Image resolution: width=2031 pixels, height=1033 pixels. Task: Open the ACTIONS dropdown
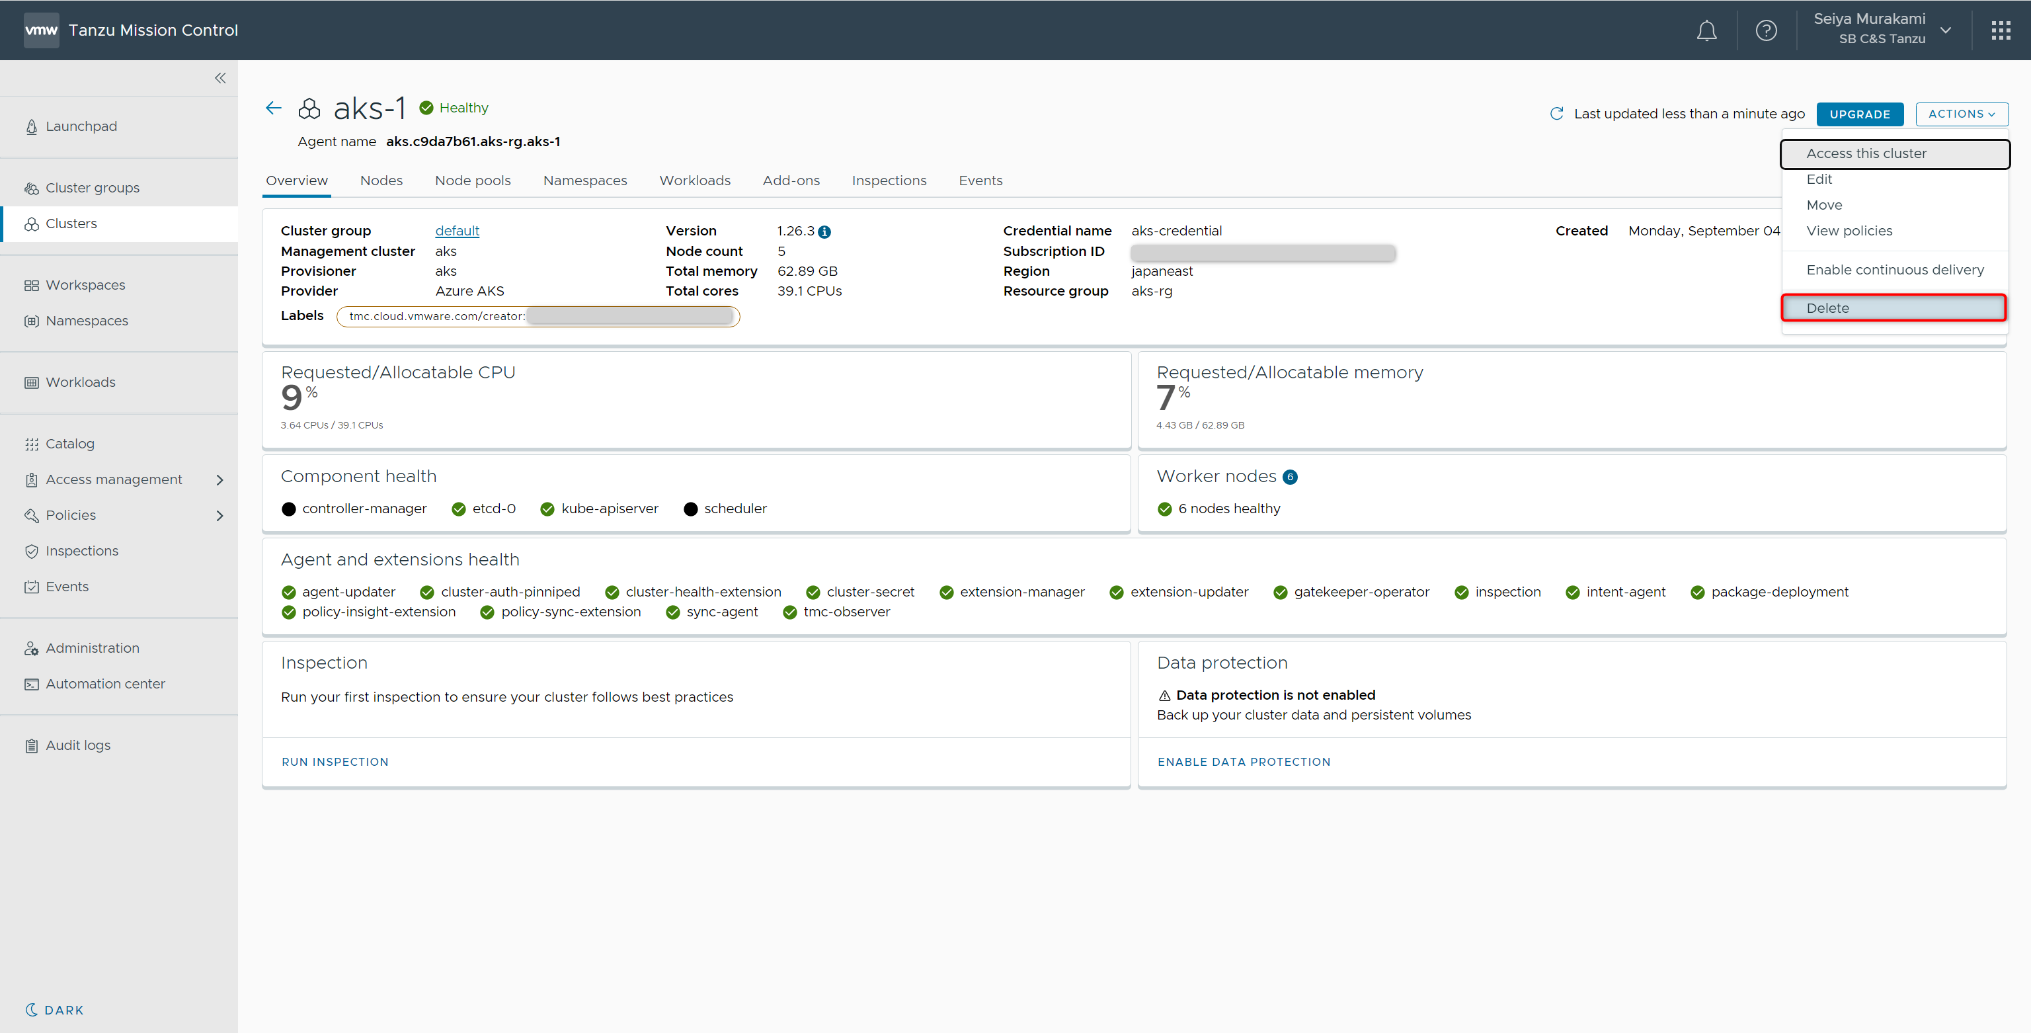(x=1961, y=114)
